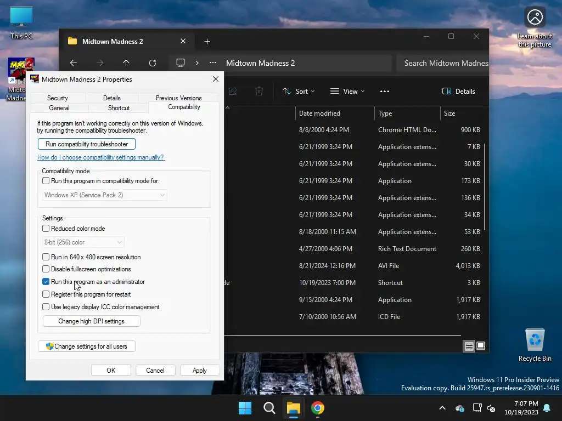Screen dimensions: 562x421
Task: Click Explorer address bar path Midtown Madness 2
Action: (260, 63)
